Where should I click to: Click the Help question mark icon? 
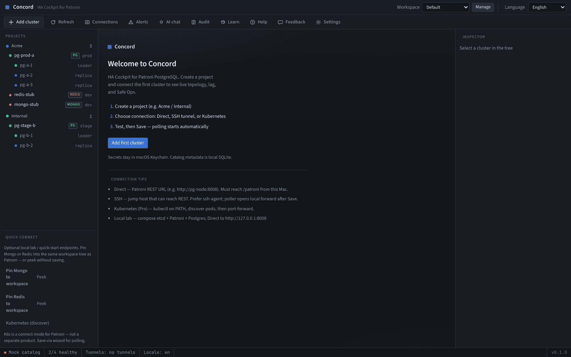tap(252, 22)
